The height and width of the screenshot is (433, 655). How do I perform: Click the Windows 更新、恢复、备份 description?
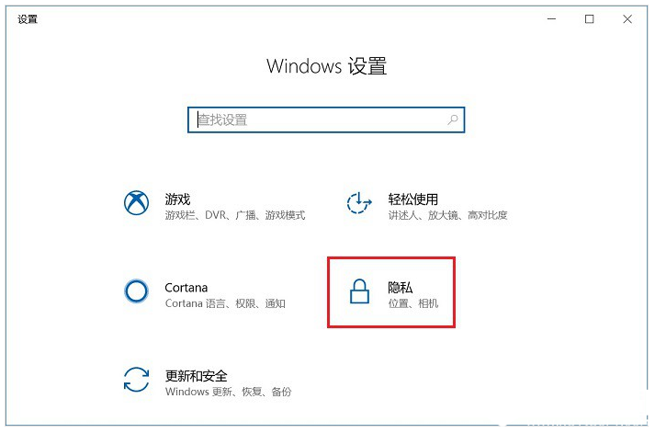click(x=228, y=392)
